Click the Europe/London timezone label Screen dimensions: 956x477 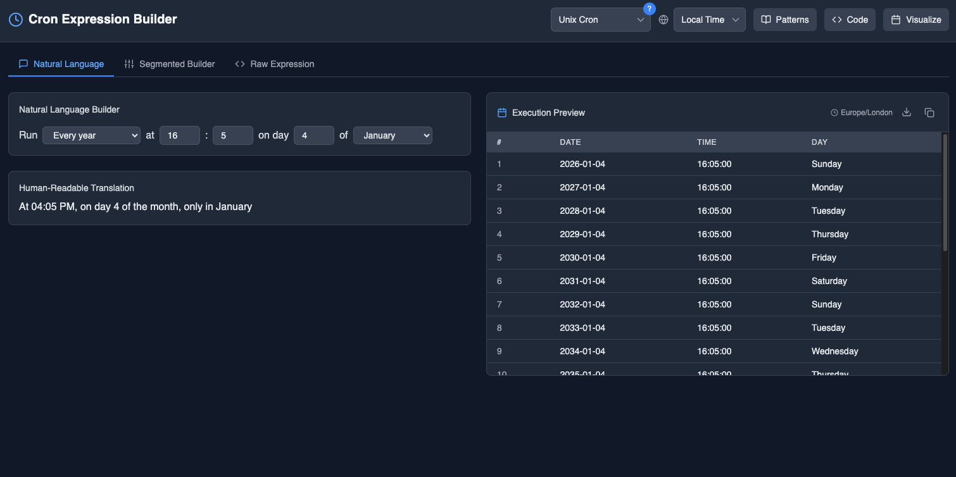click(x=867, y=113)
